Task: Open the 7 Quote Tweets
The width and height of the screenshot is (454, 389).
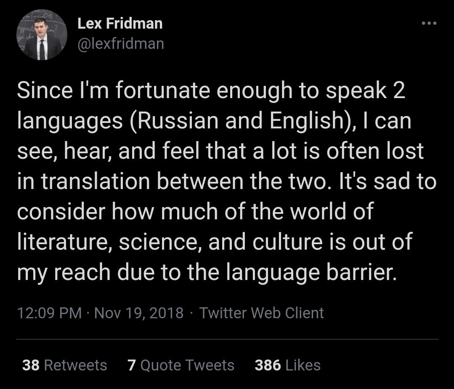Action: point(181,365)
